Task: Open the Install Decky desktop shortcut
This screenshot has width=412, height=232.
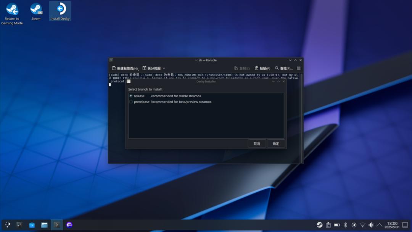Action: pyautogui.click(x=60, y=11)
